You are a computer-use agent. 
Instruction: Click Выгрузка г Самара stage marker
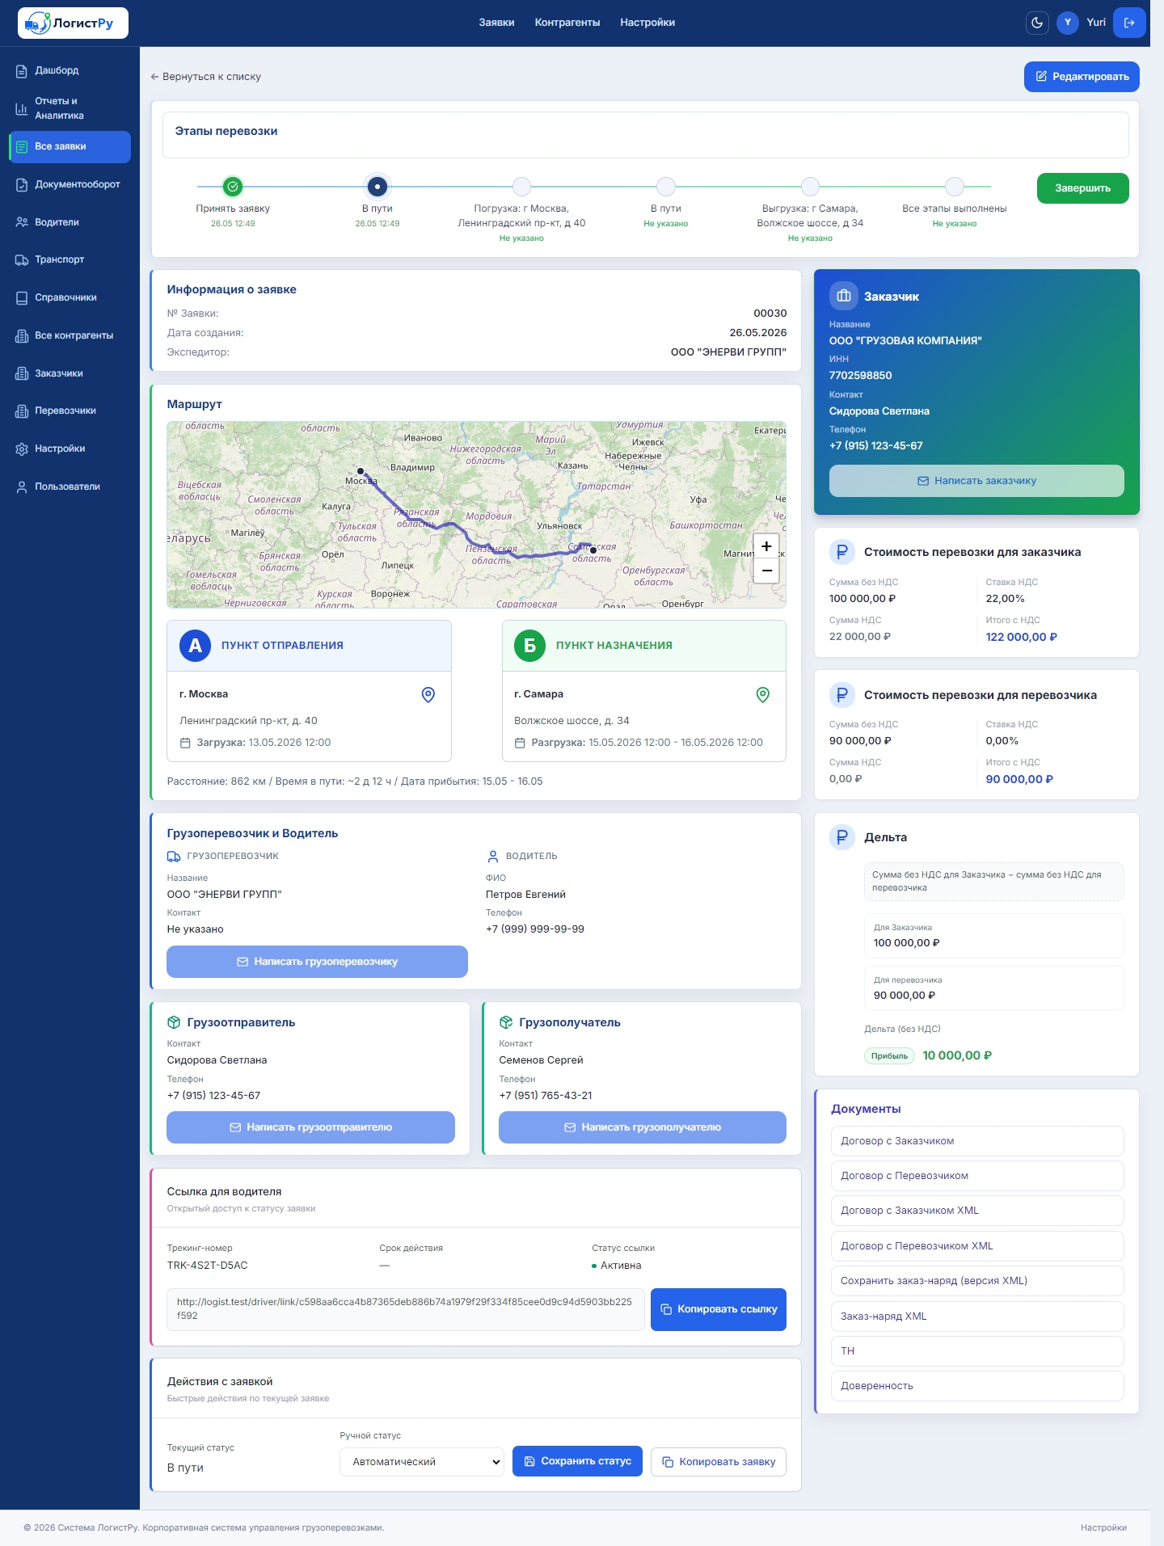pyautogui.click(x=810, y=187)
